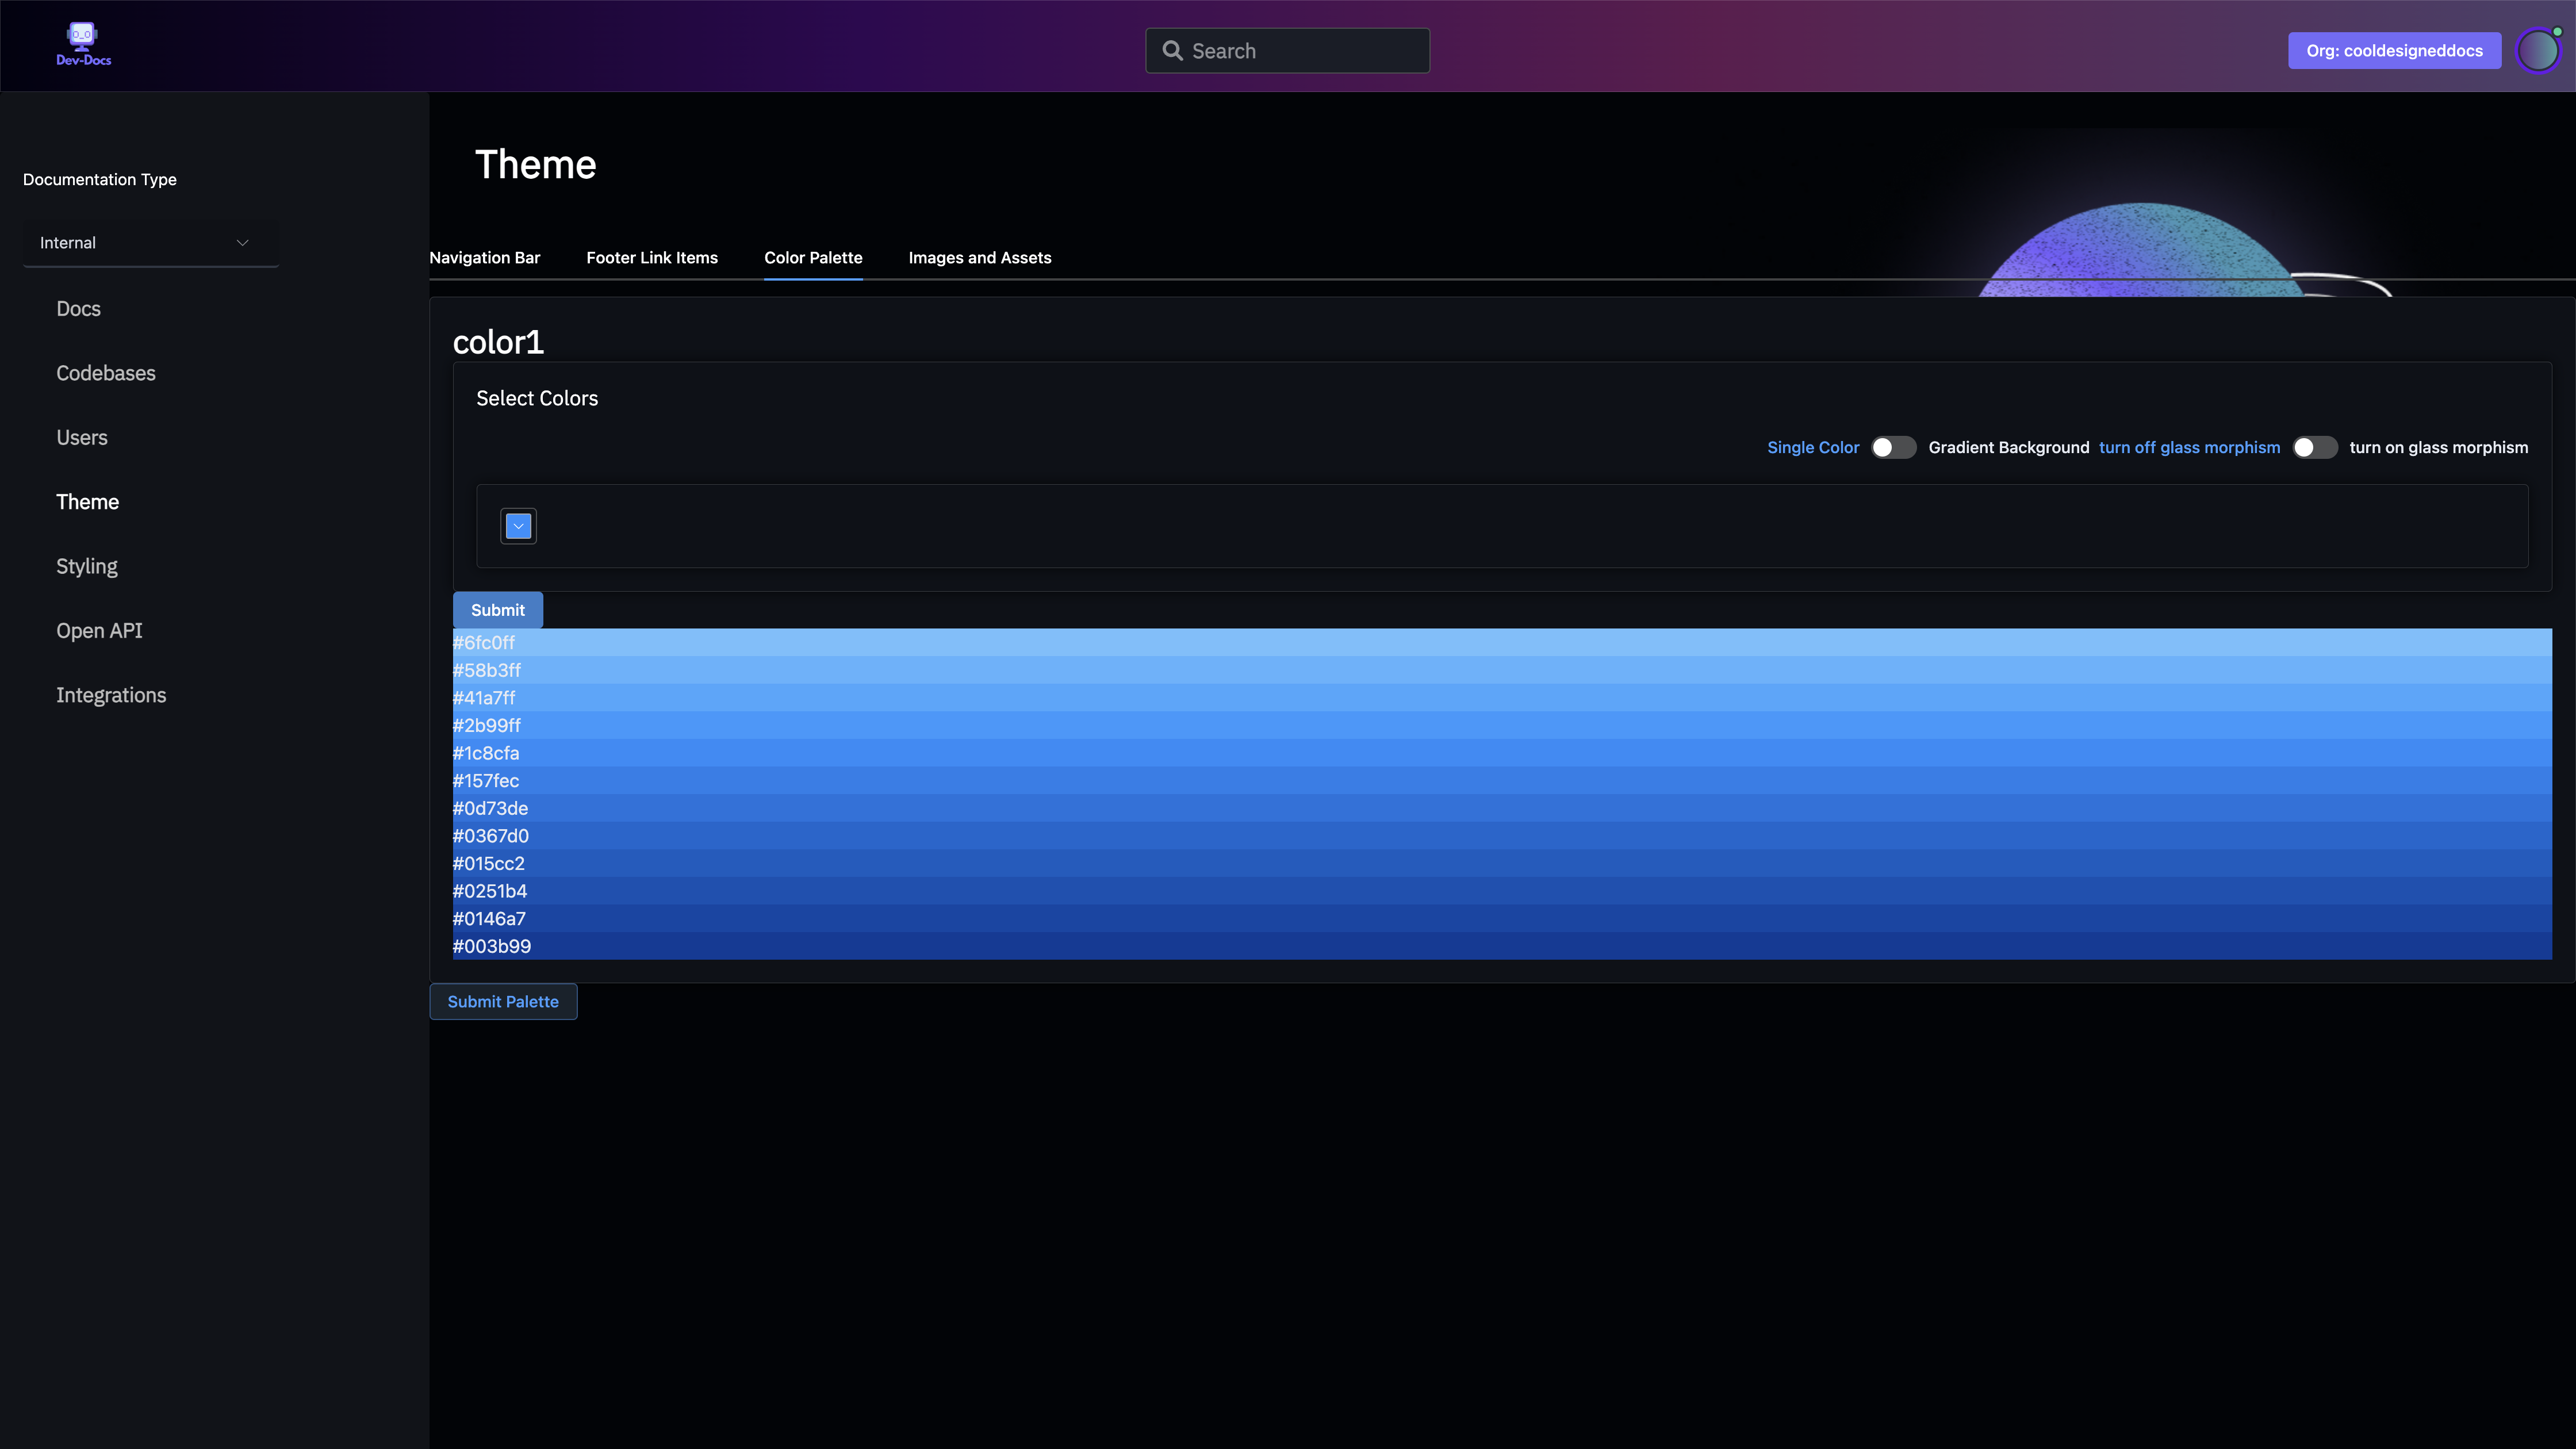Toggle between Single Color and Gradient Background
This screenshot has height=1449, width=2576.
click(1893, 447)
